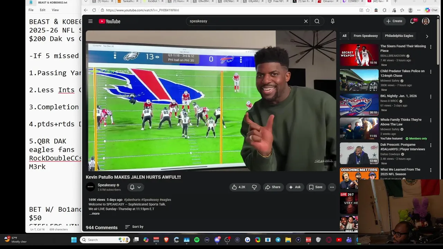Open Discord from the taskbar
Screen dimensions: 443x249
coord(217,240)
